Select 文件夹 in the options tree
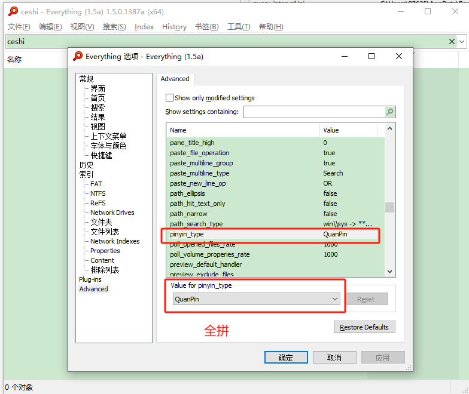The image size is (469, 394). (x=102, y=222)
